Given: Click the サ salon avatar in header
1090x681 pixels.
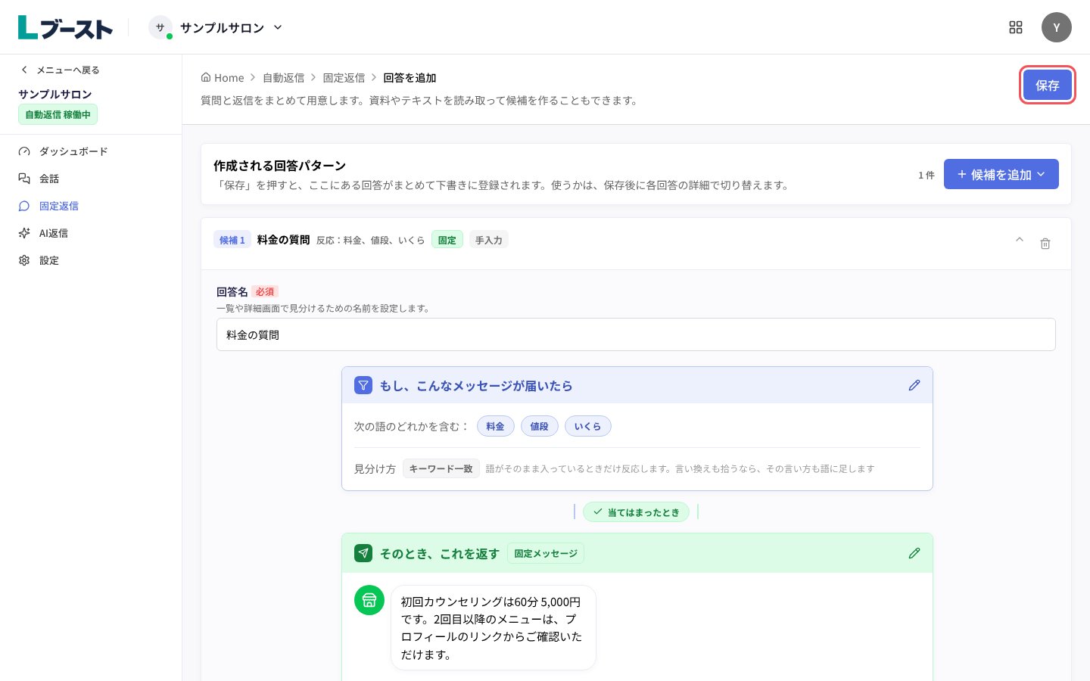Looking at the screenshot, I should click(x=160, y=27).
